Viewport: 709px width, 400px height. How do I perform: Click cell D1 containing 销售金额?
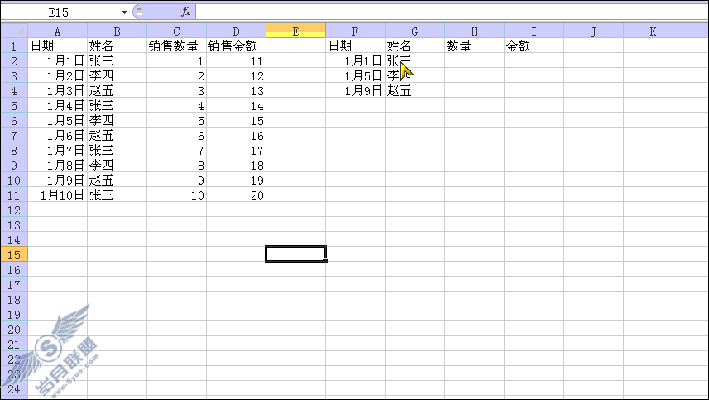[x=236, y=46]
